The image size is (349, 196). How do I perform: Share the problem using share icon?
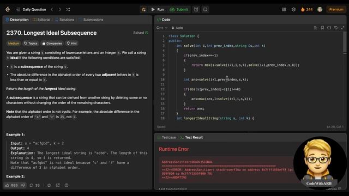tap(58, 185)
